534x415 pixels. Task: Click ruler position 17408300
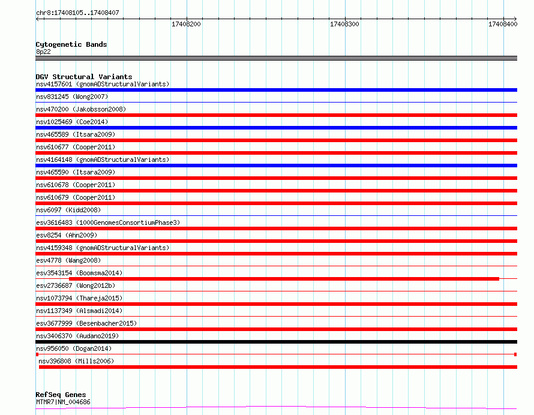(344, 24)
